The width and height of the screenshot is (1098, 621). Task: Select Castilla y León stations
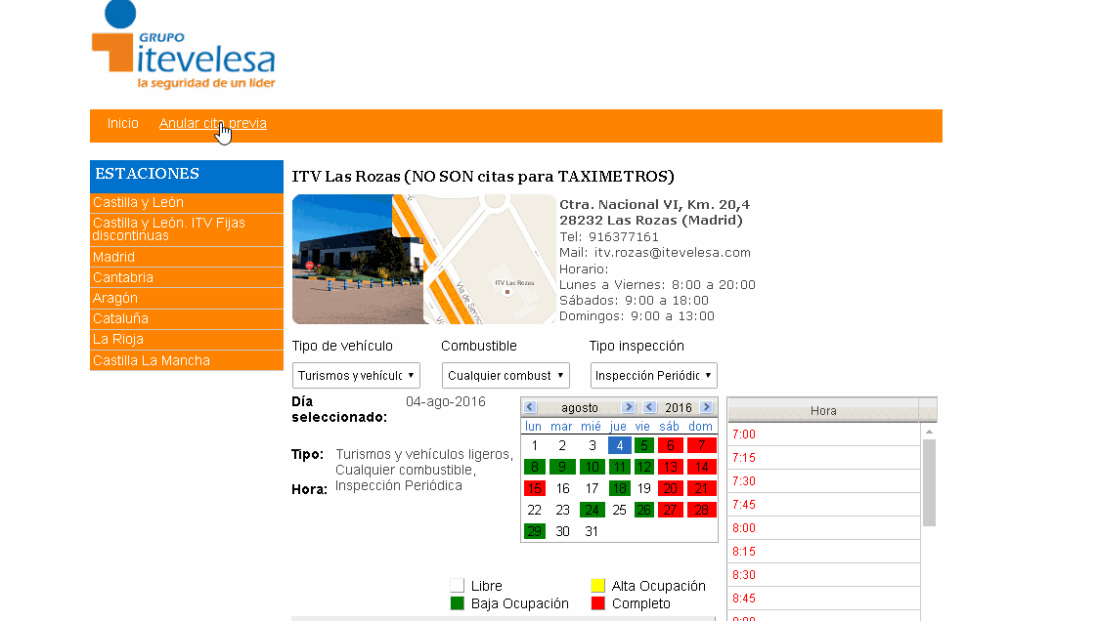(187, 203)
